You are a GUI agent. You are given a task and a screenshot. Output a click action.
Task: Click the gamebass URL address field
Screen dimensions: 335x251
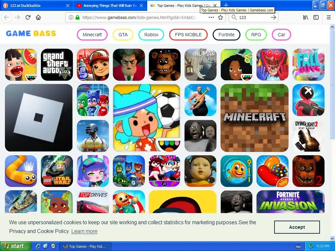(x=139, y=18)
